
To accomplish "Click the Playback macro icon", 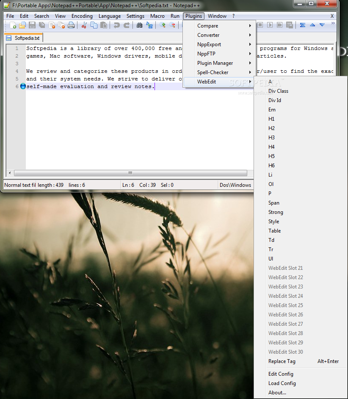I will [x=270, y=25].
